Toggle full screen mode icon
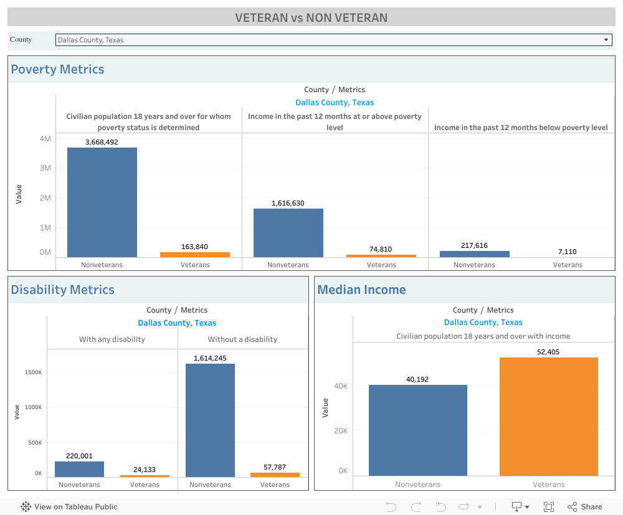 click(548, 506)
